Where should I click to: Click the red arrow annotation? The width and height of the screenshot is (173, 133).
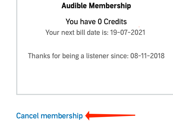pyautogui.click(x=110, y=116)
